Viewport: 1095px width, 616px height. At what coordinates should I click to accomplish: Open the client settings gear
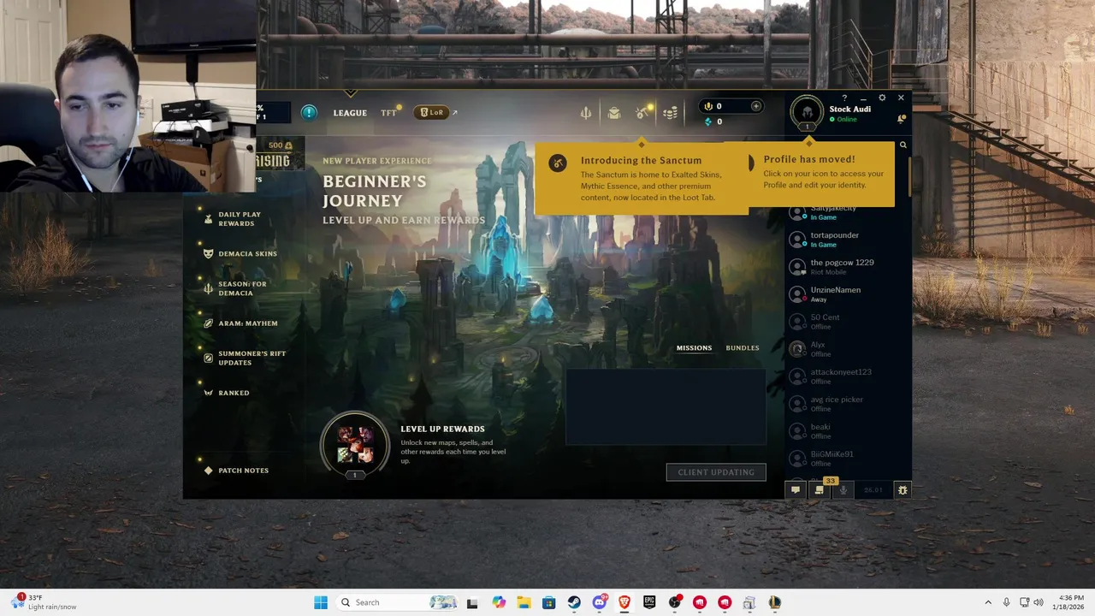(882, 98)
